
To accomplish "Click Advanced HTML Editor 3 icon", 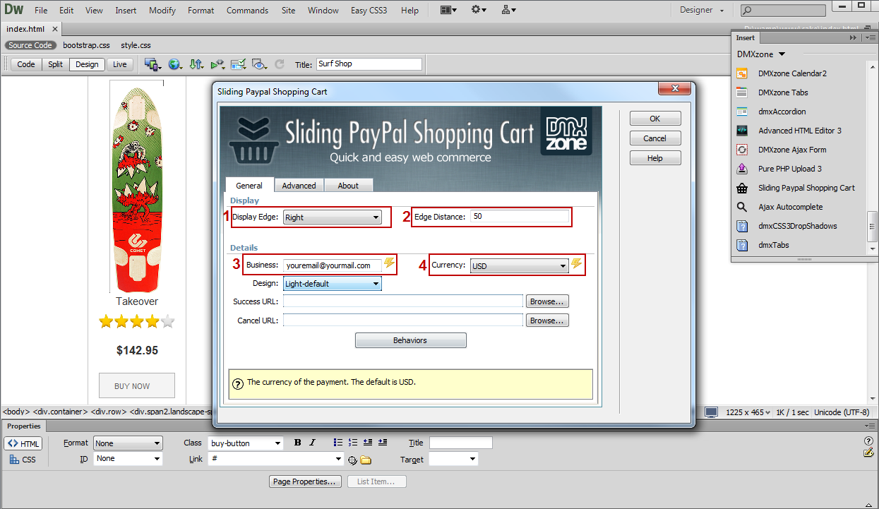I will click(x=742, y=131).
